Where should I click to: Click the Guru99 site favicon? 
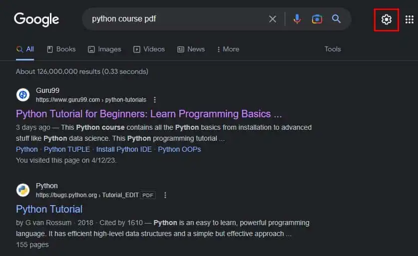pos(23,95)
